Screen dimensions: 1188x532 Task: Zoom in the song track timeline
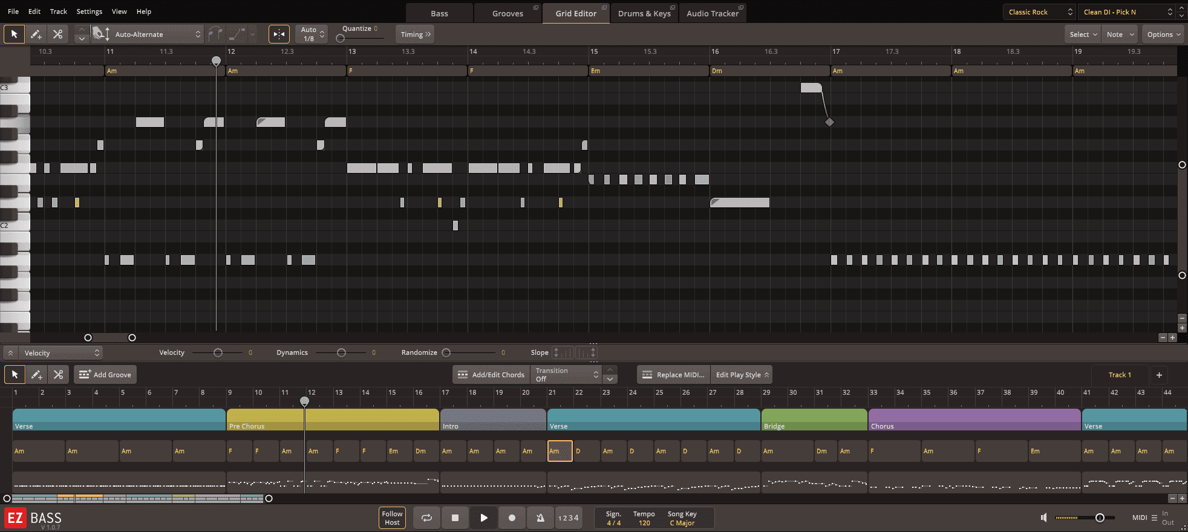click(1182, 499)
